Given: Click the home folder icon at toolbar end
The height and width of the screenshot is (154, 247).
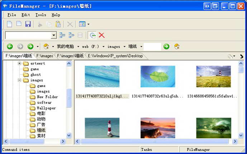Looking at the screenshot, I should [177, 46].
